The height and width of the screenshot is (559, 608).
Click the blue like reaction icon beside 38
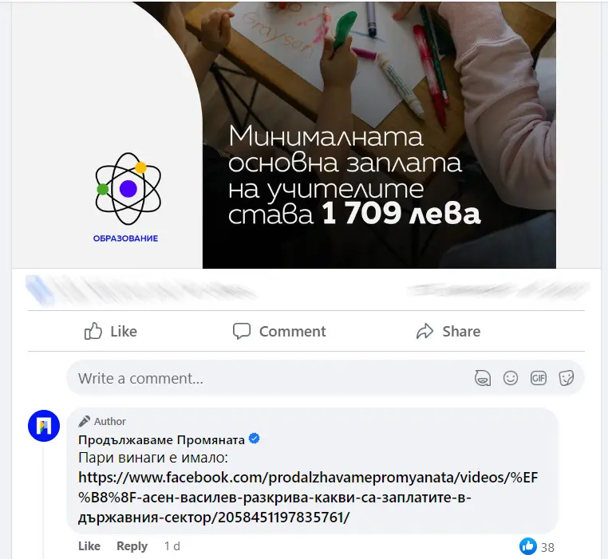coord(528,546)
